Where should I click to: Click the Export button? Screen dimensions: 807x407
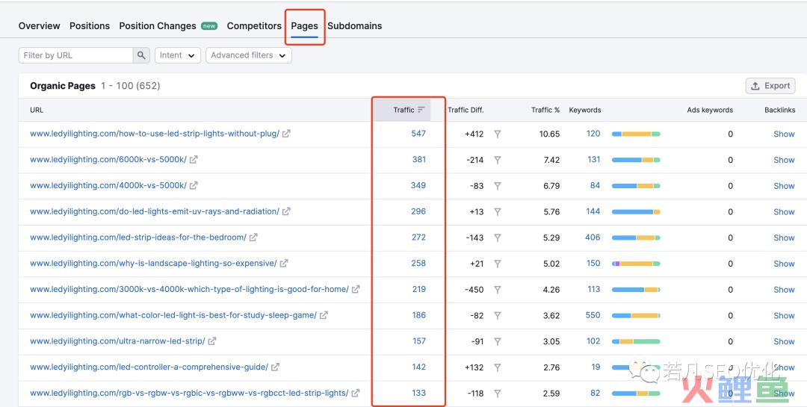pyautogui.click(x=770, y=86)
